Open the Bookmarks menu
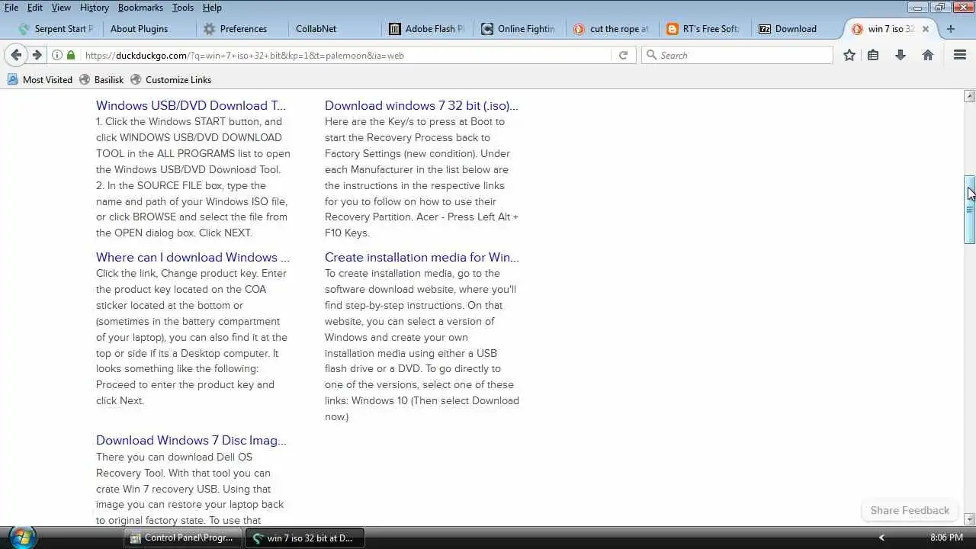976x549 pixels. click(x=140, y=8)
